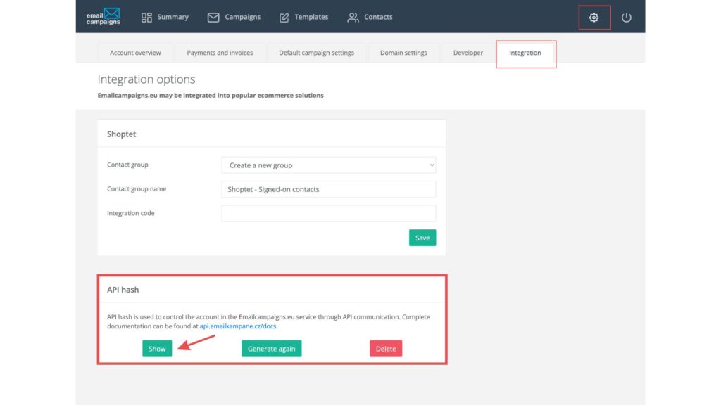Viewport: 721px width, 405px height.
Task: Select the Default campaign settings tab
Action: coord(316,53)
